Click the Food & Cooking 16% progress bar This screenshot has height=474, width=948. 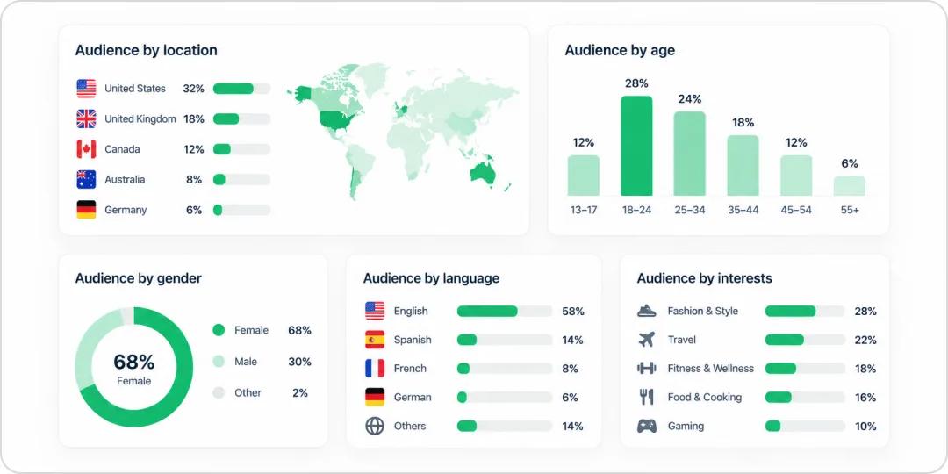tap(805, 398)
